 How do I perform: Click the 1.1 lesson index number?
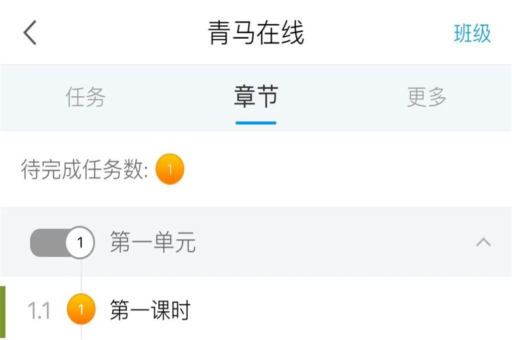coord(39,311)
